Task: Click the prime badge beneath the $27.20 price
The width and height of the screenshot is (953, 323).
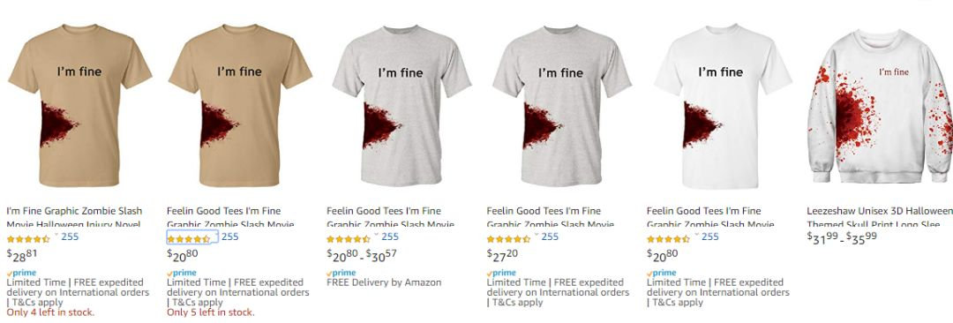Action: click(x=501, y=273)
